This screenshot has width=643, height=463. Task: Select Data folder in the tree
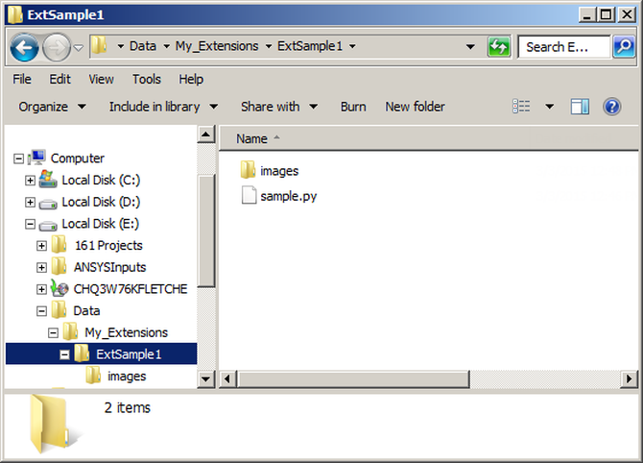[86, 310]
